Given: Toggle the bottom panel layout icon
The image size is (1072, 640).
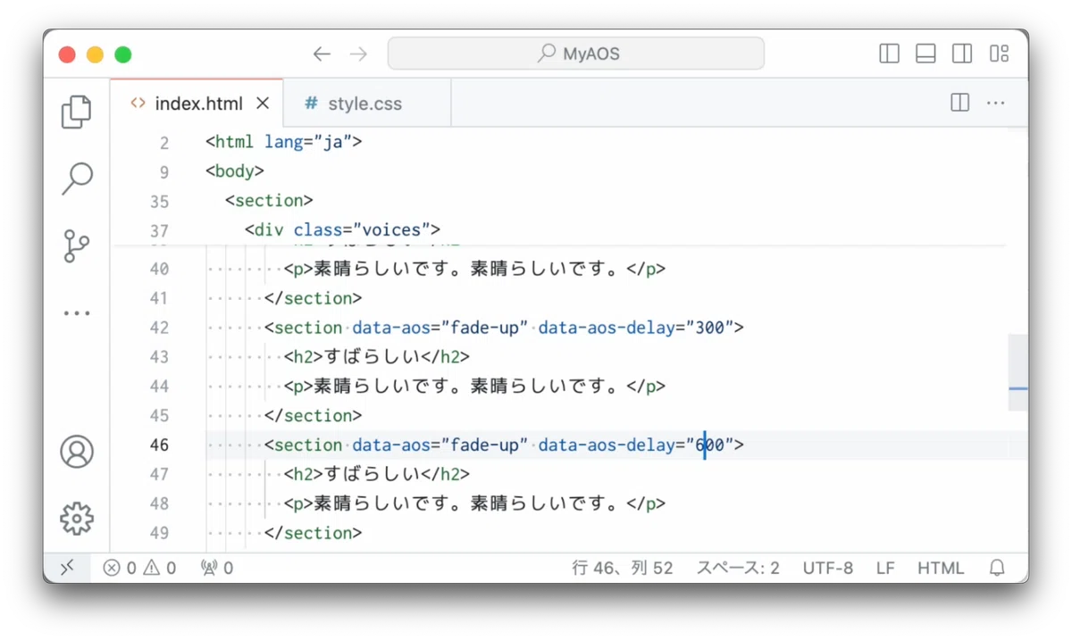Looking at the screenshot, I should (x=925, y=54).
